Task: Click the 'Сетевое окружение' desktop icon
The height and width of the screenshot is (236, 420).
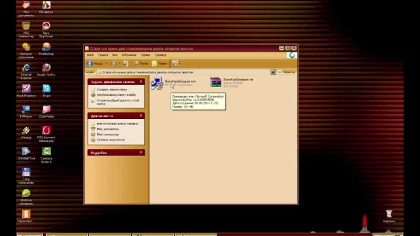Action: click(26, 51)
